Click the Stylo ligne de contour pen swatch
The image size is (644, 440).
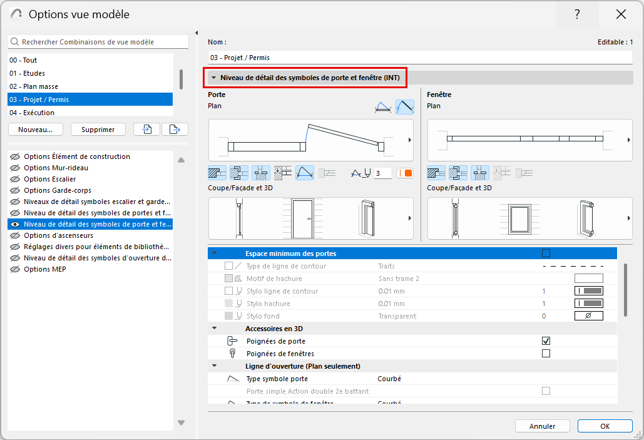coord(588,291)
